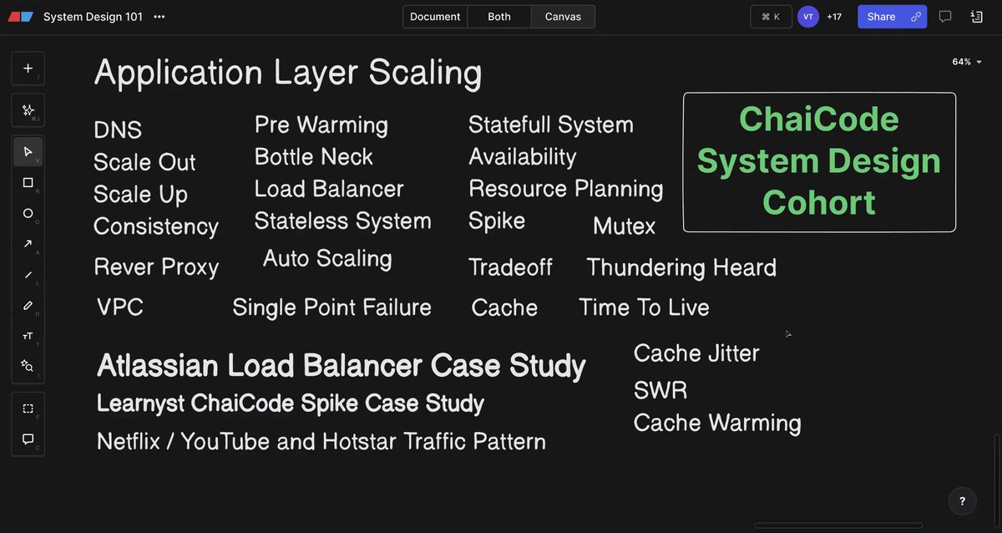Open the comments panel icon in header
Image resolution: width=1002 pixels, height=533 pixels.
coord(945,17)
